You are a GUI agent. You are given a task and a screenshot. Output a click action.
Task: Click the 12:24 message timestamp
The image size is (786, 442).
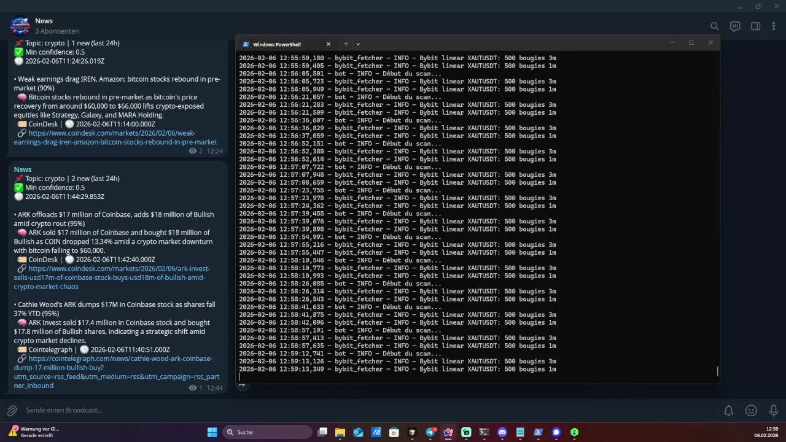[215, 151]
